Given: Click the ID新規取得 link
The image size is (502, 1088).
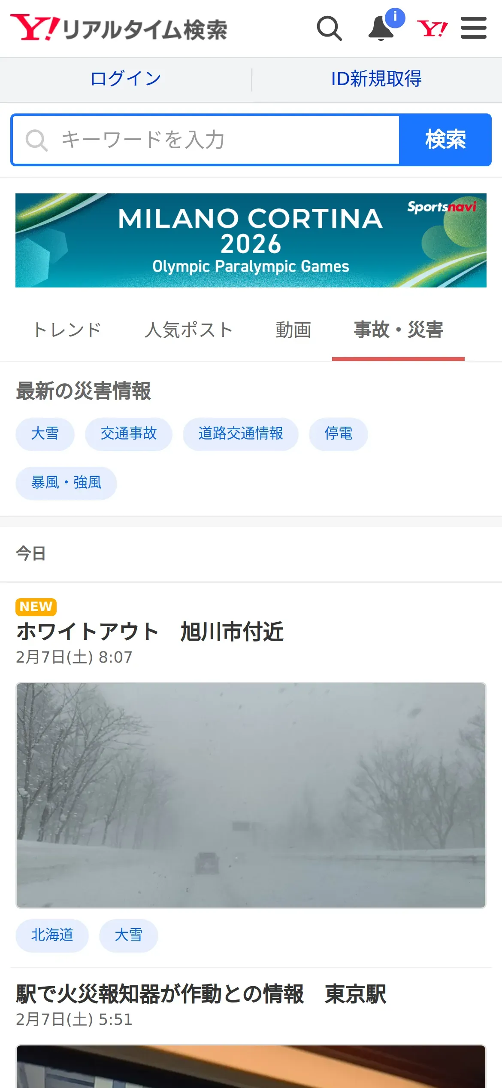Looking at the screenshot, I should [x=376, y=79].
